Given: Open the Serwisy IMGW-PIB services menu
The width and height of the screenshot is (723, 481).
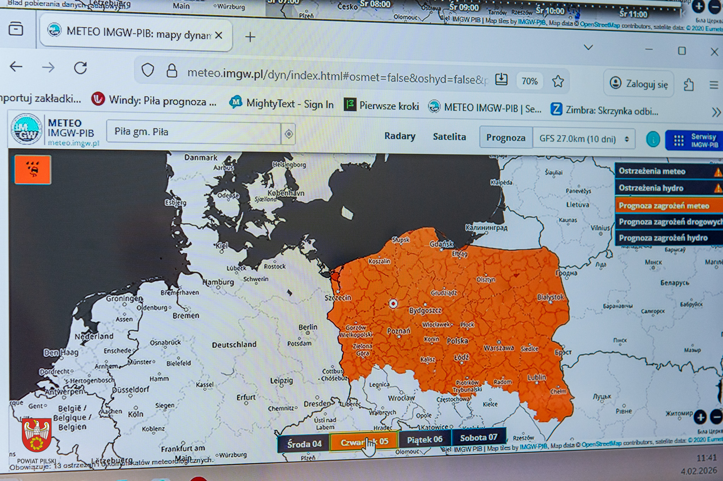Looking at the screenshot, I should tap(694, 140).
